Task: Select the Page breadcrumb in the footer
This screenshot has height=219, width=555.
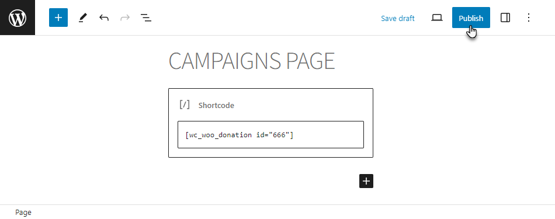Action: click(x=23, y=212)
